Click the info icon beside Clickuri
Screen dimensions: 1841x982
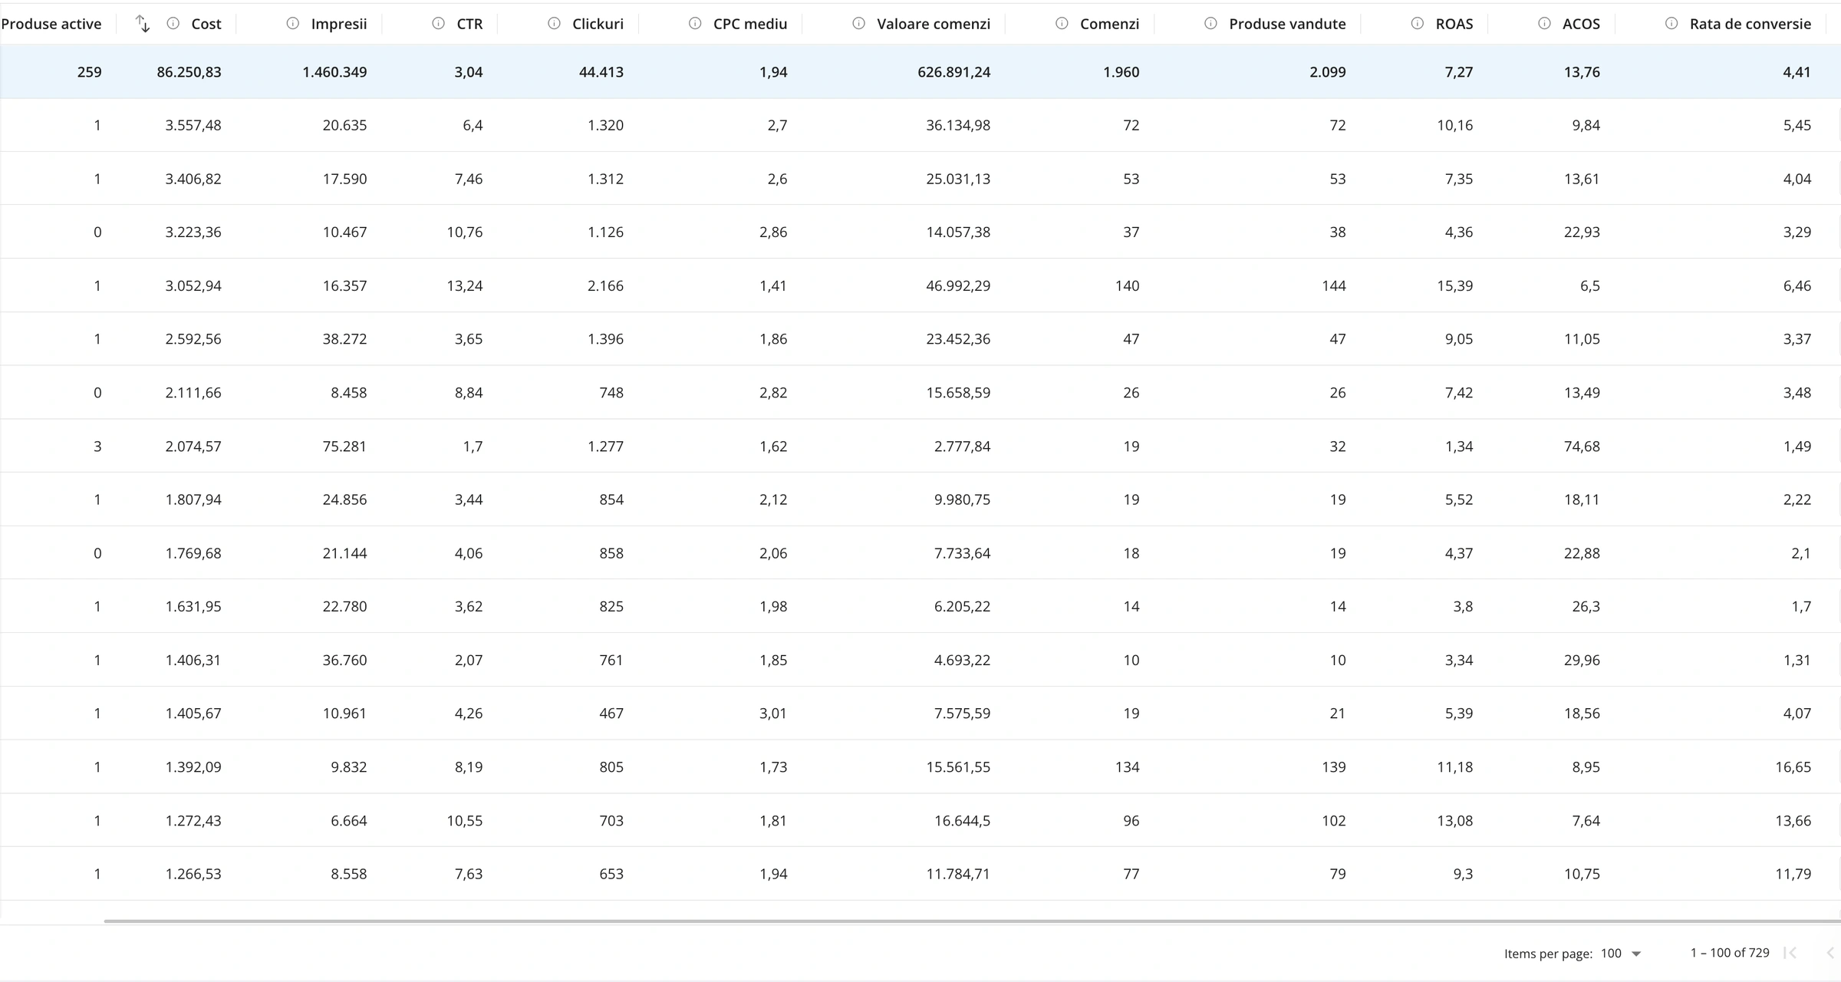pos(555,24)
